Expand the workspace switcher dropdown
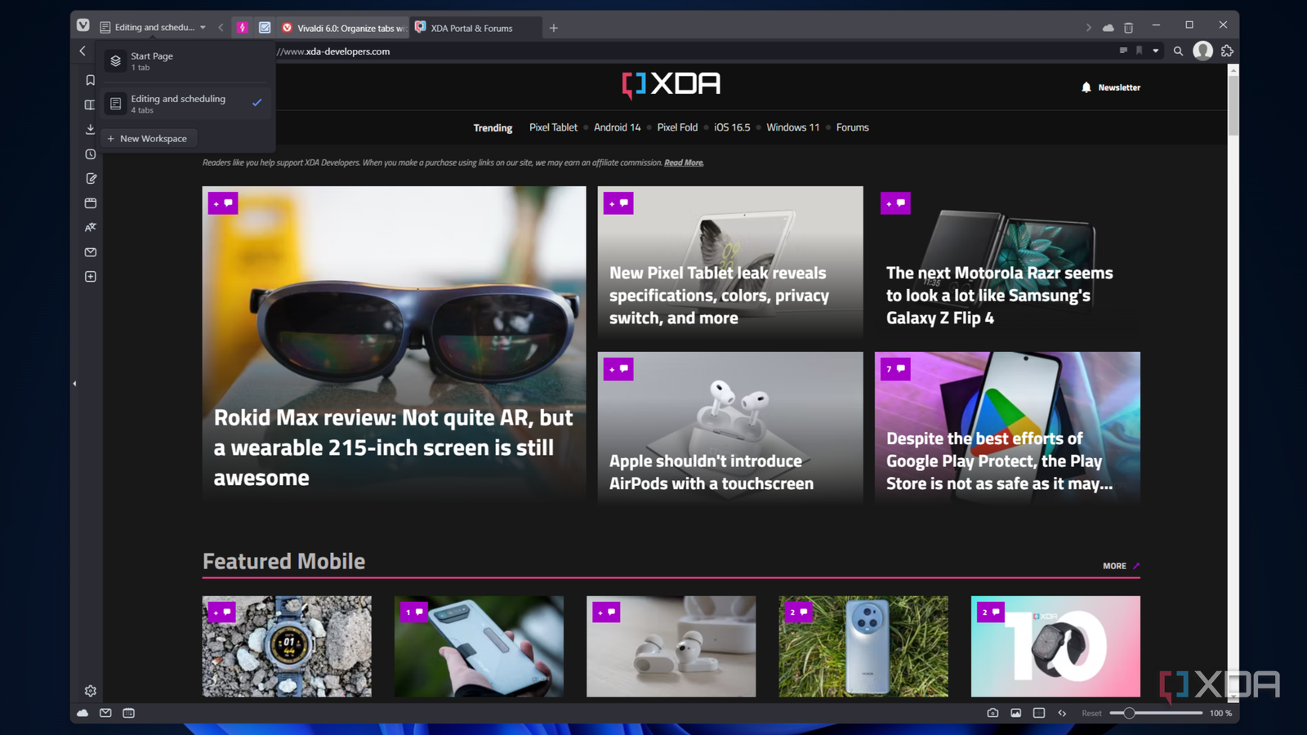The width and height of the screenshot is (1307, 735). 203,27
